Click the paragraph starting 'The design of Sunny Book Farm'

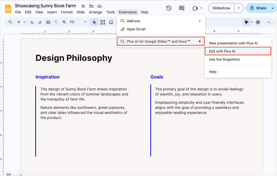[84, 94]
